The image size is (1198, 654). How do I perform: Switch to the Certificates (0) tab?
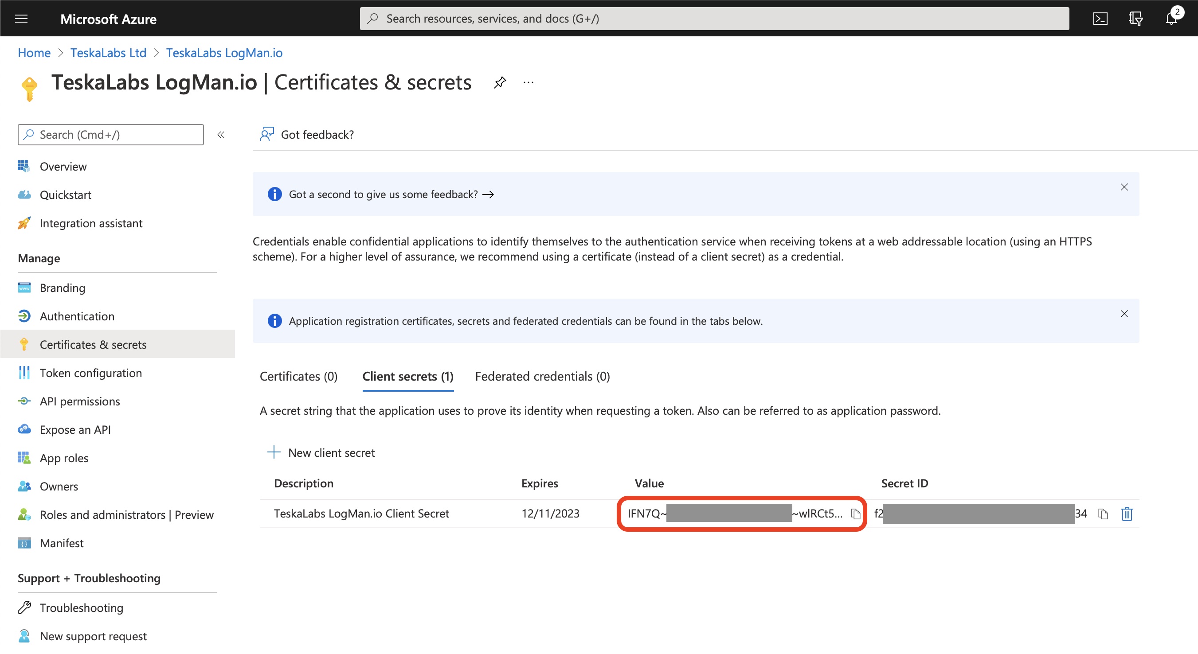[x=298, y=376]
